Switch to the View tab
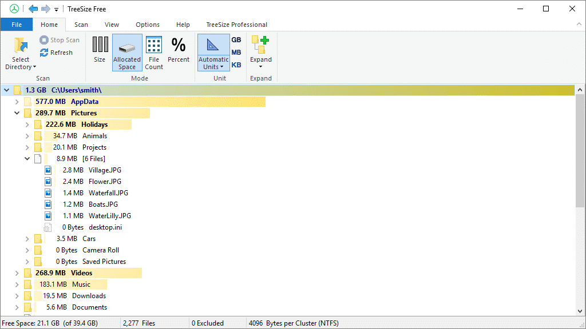Image resolution: width=586 pixels, height=329 pixels. 112,25
